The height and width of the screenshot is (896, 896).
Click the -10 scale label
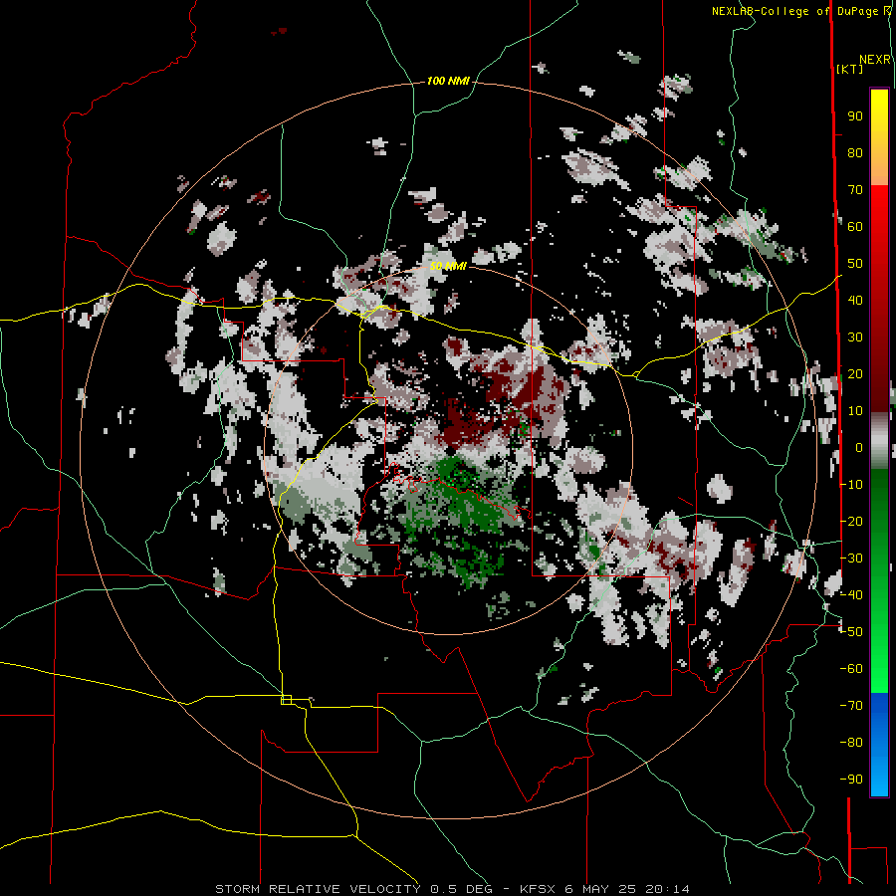(851, 485)
